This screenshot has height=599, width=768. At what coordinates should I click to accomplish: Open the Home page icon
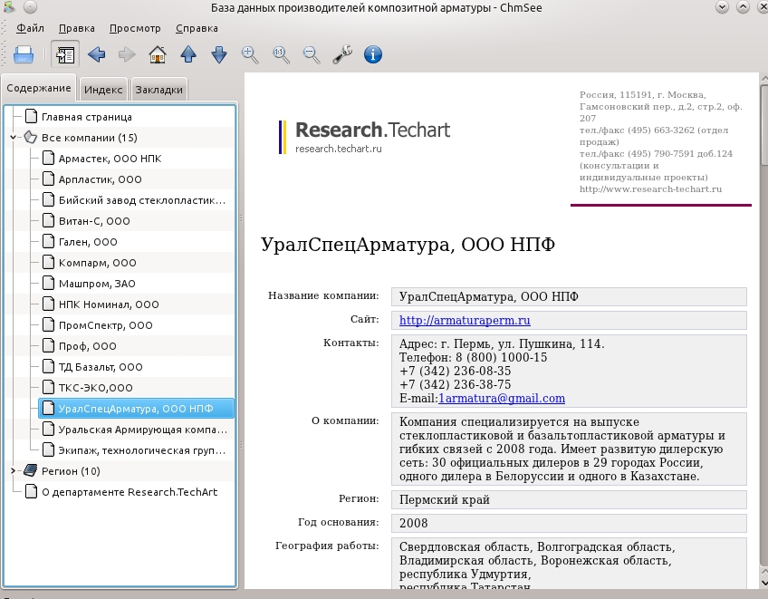coord(158,54)
